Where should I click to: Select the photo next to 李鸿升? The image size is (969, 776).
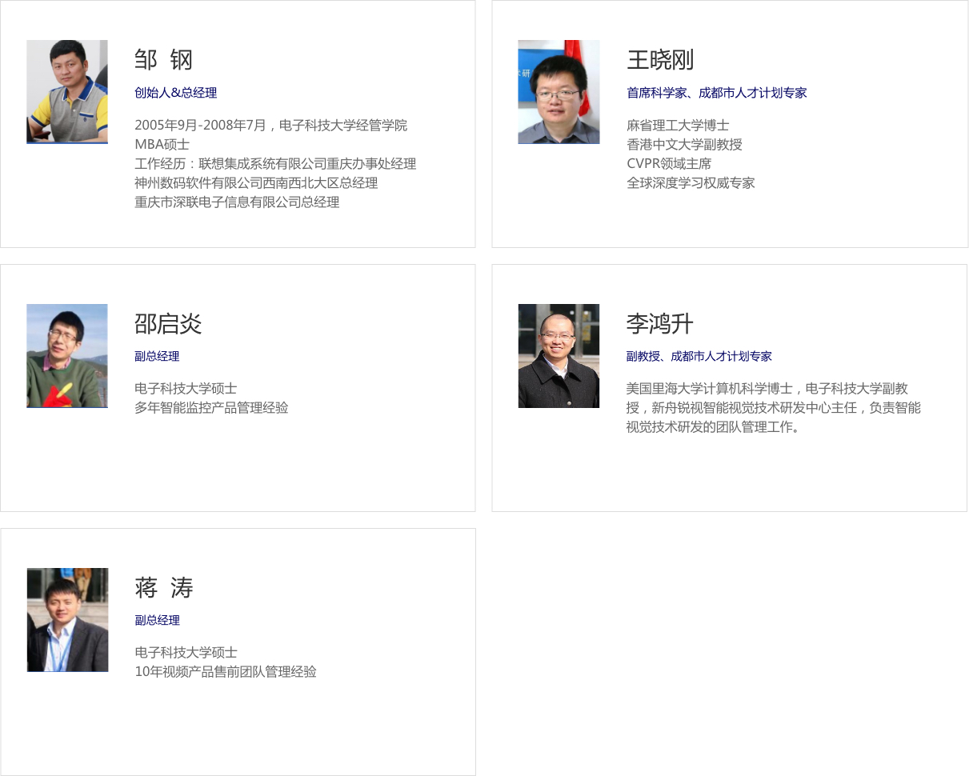coord(559,356)
